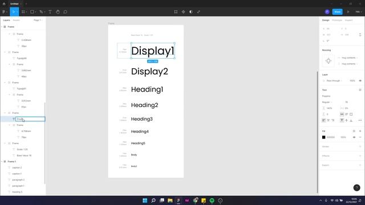Add an Export setting with plus button
Viewport: 365px width, 205px height.
[360, 165]
